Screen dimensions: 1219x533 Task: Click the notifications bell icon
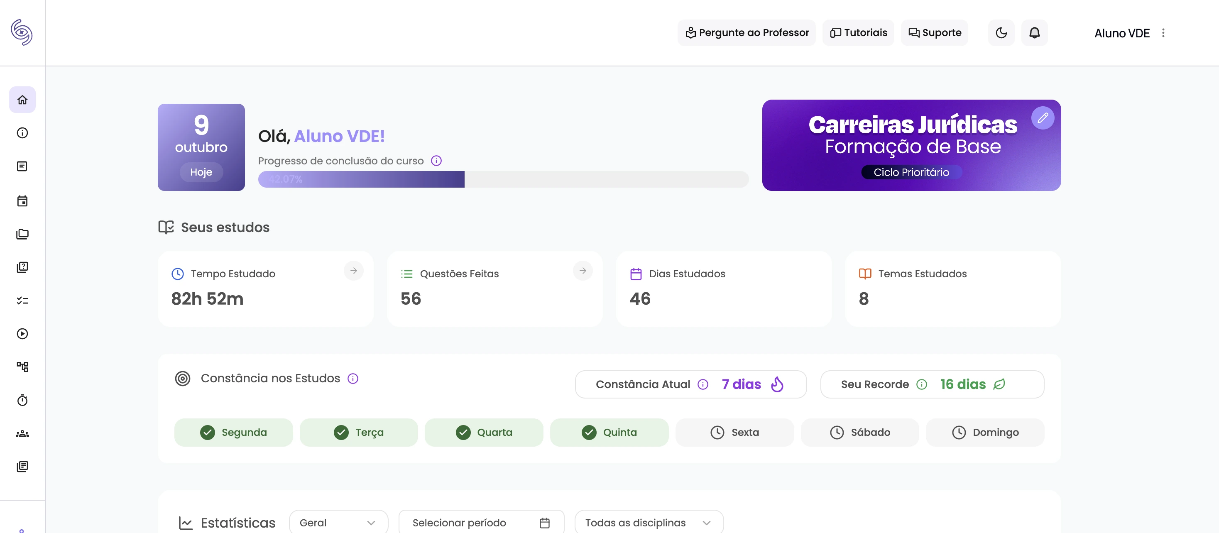click(x=1034, y=33)
